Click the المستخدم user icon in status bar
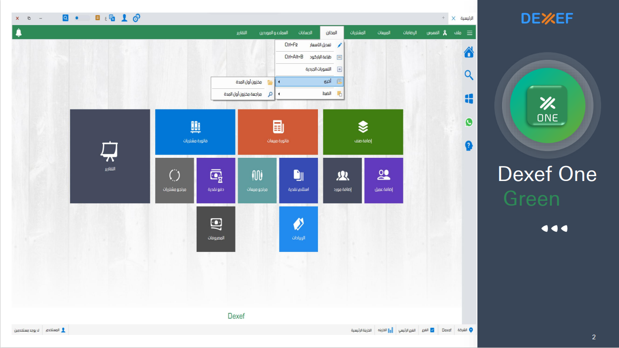Viewport: 619px width, 348px height. [63, 330]
